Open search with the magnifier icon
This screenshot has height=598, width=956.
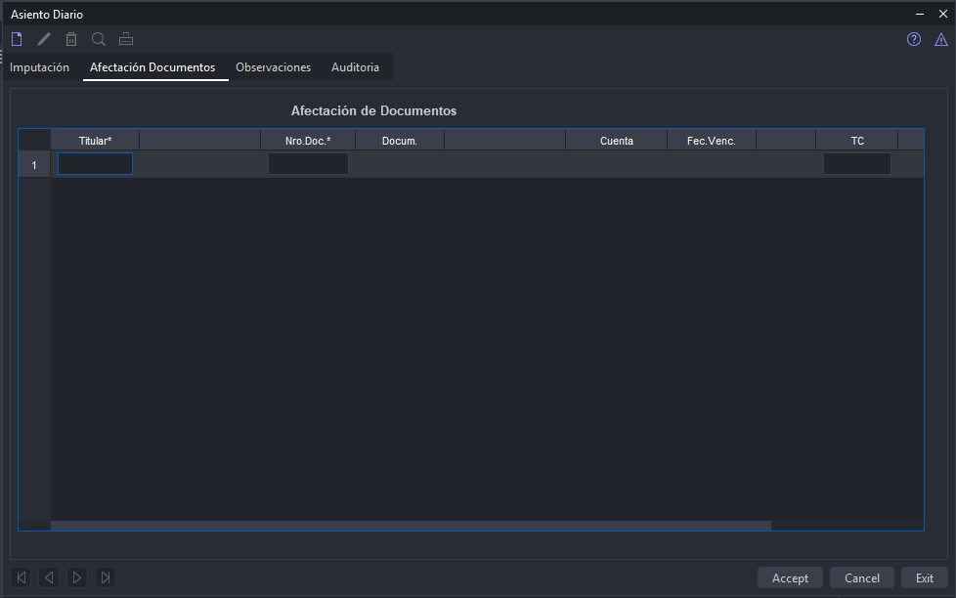point(99,39)
